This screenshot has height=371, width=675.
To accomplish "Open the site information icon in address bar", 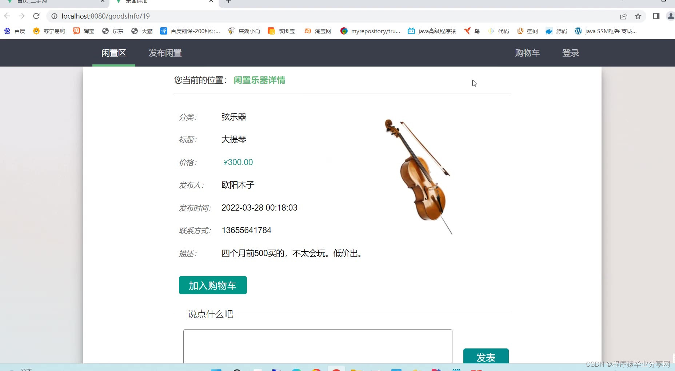I will [x=54, y=16].
